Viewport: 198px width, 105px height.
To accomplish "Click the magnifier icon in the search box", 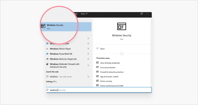I will tap(47, 90).
